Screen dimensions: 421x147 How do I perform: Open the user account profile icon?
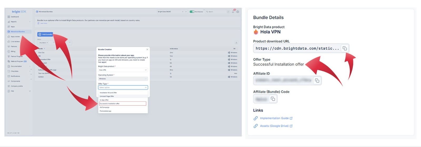[238, 12]
